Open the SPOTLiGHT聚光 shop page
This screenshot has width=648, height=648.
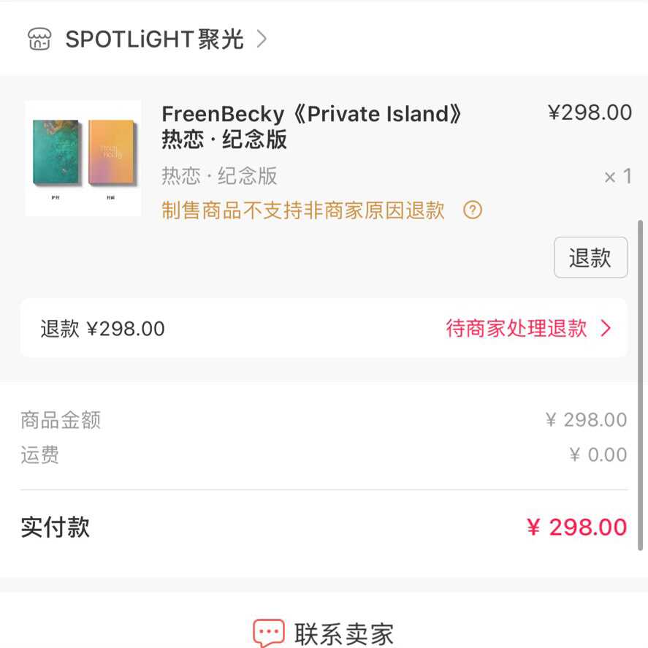click(154, 39)
